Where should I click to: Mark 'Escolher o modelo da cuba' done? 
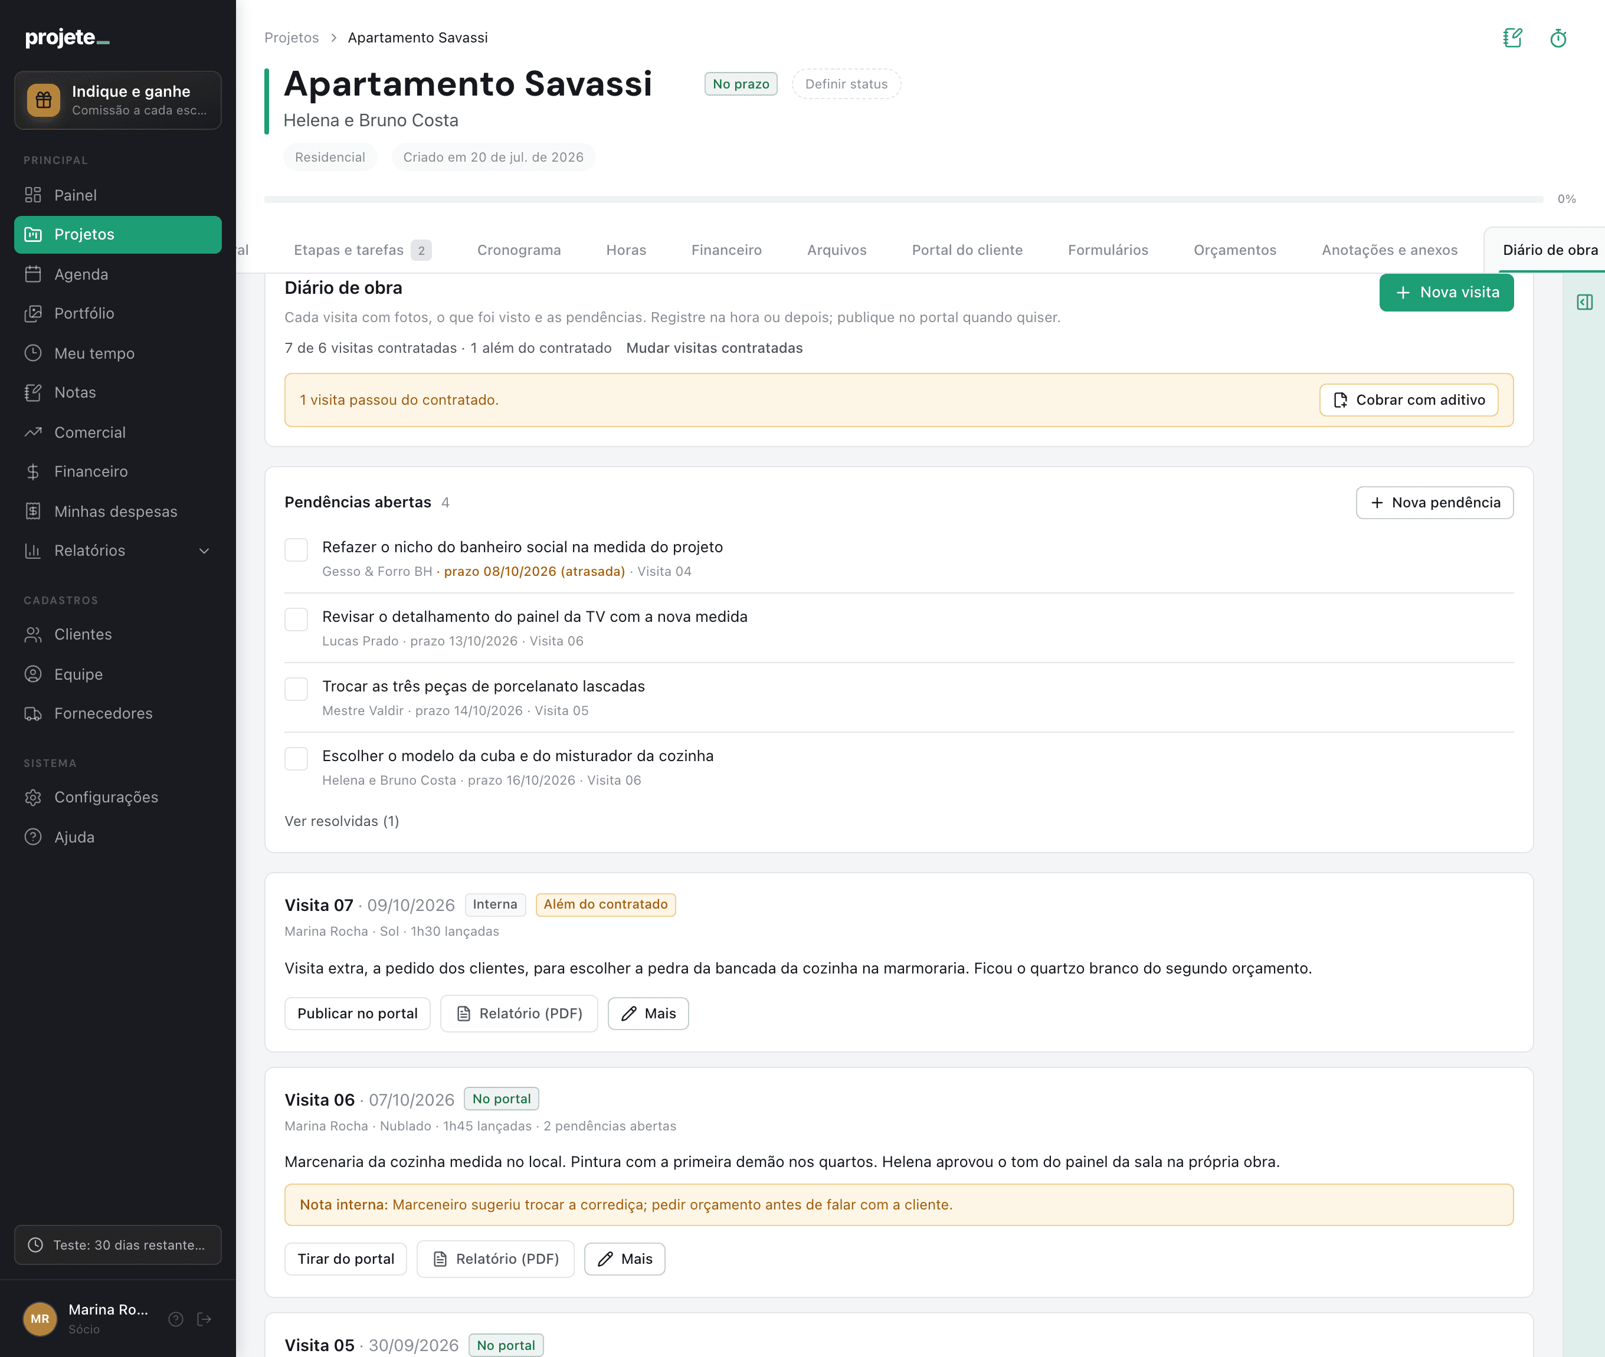pyautogui.click(x=296, y=759)
